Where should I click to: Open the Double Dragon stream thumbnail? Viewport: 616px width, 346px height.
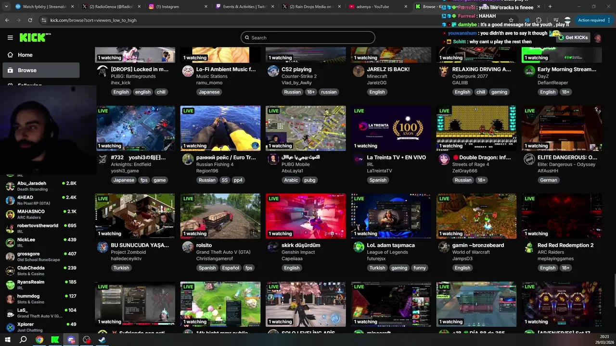(476, 128)
